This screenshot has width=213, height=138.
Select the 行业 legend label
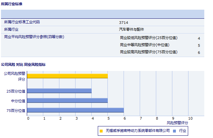(x=183, y=131)
